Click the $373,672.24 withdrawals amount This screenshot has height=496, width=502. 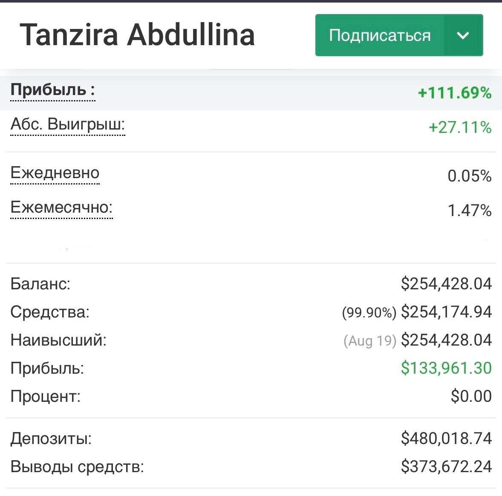point(446,467)
